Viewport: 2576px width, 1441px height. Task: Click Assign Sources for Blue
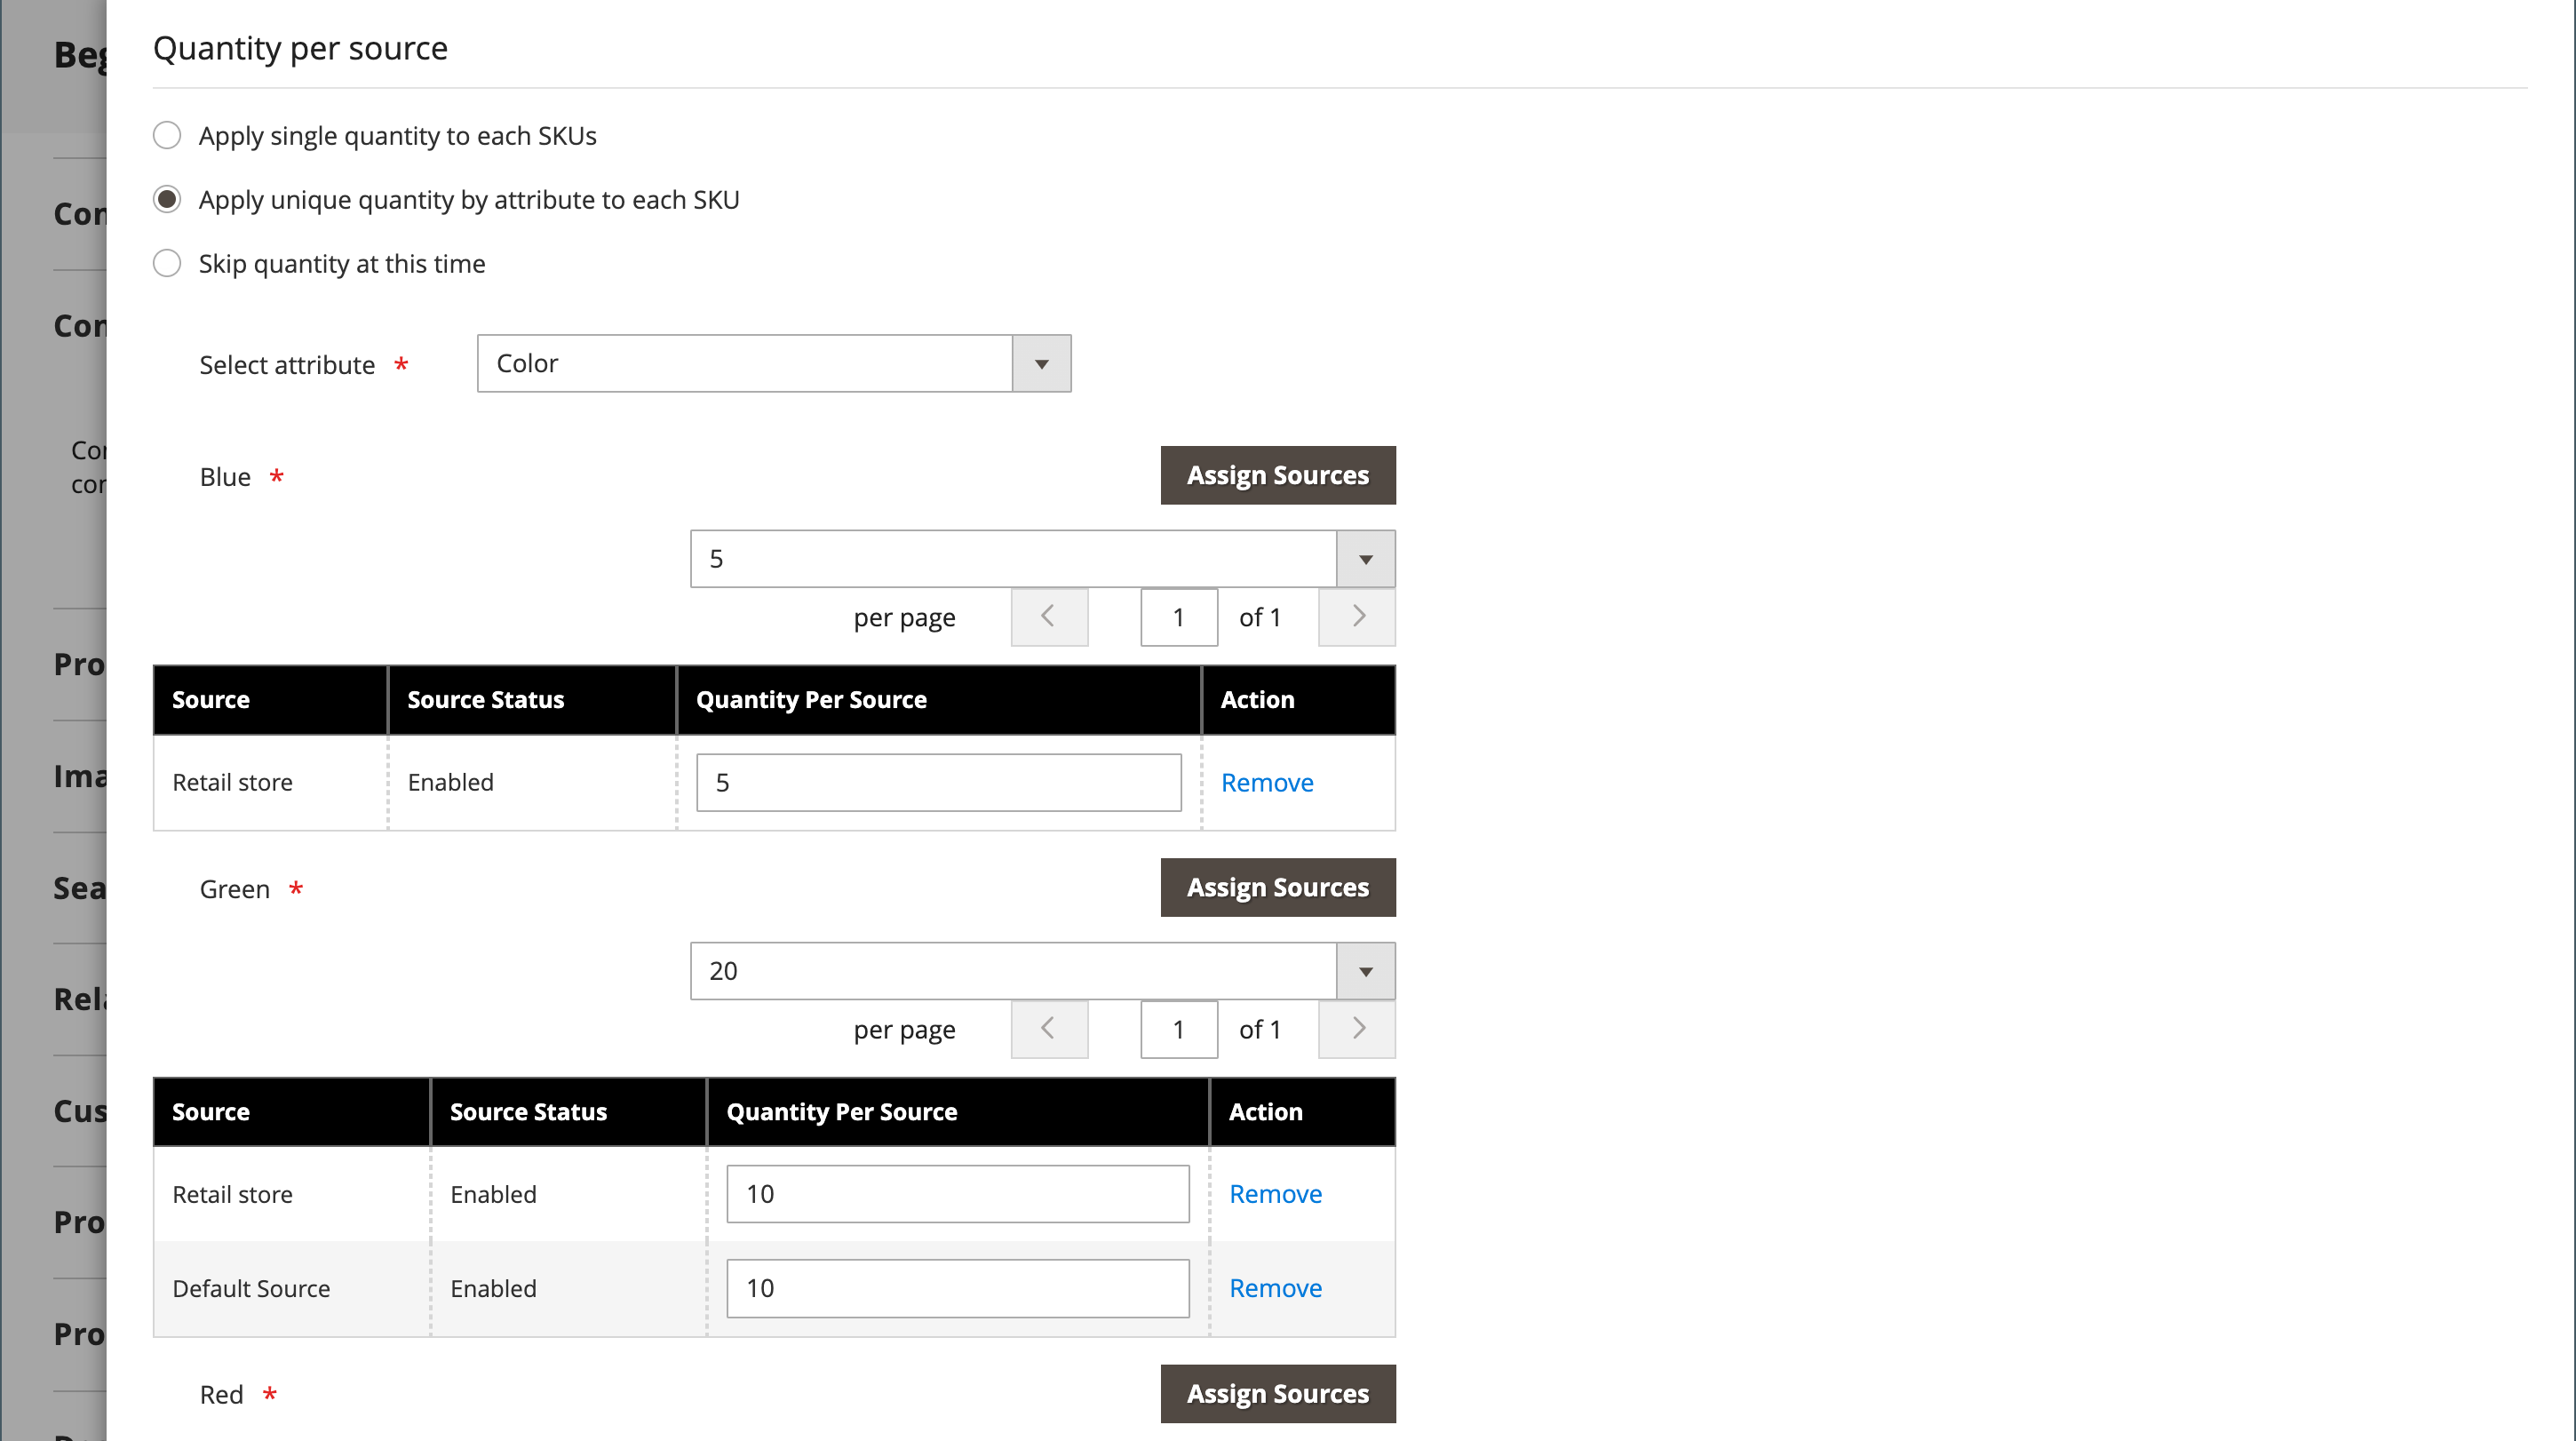coord(1278,475)
